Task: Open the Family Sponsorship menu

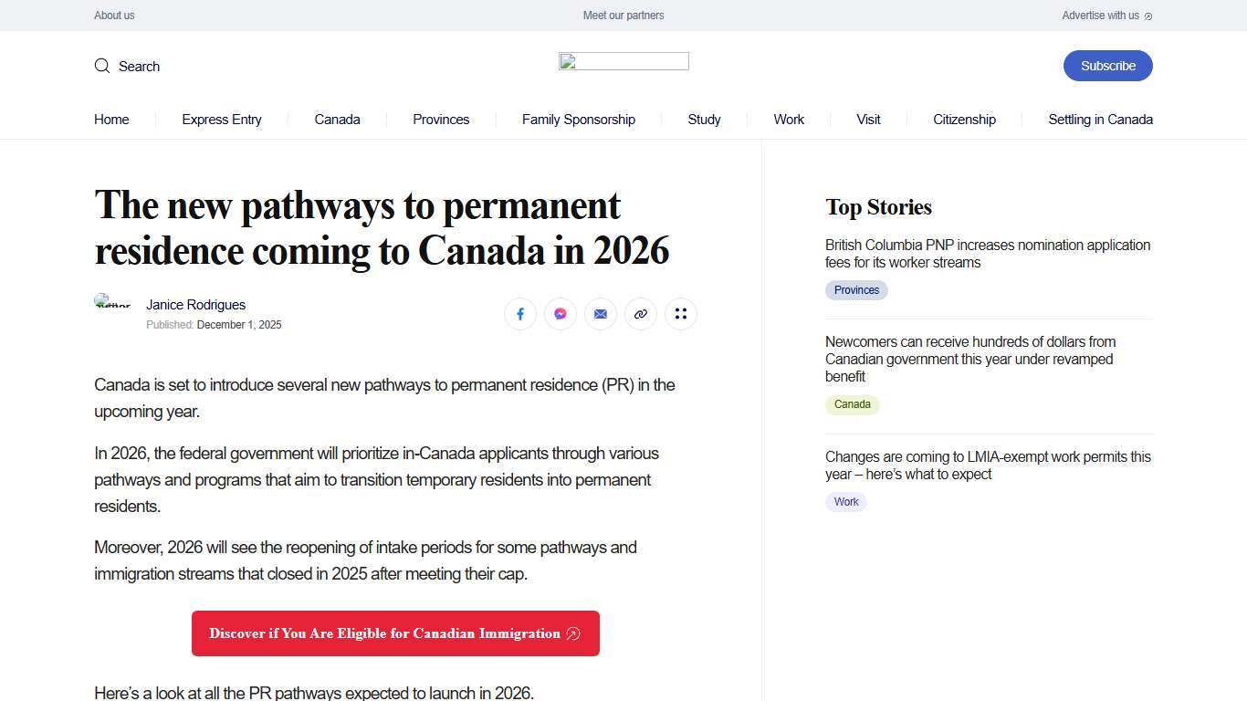Action: point(578,120)
